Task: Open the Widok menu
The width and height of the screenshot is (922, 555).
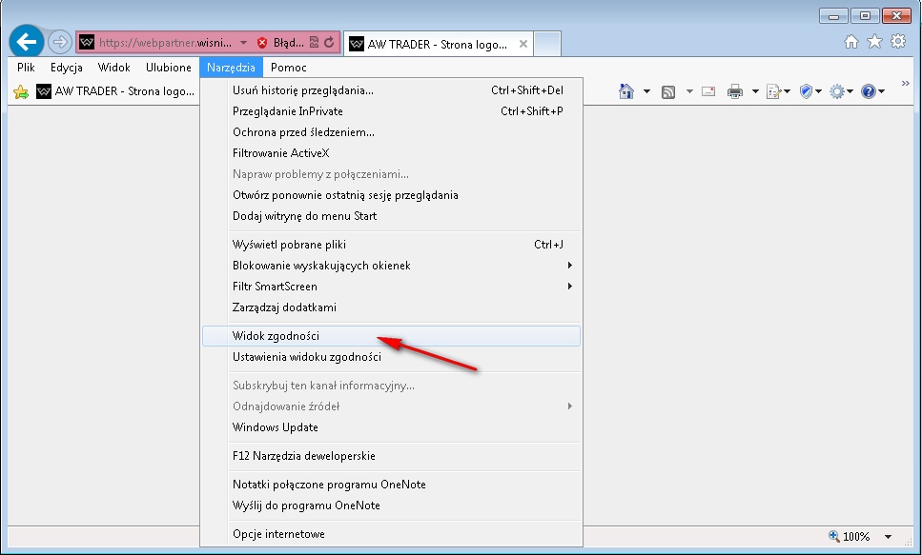Action: [114, 68]
